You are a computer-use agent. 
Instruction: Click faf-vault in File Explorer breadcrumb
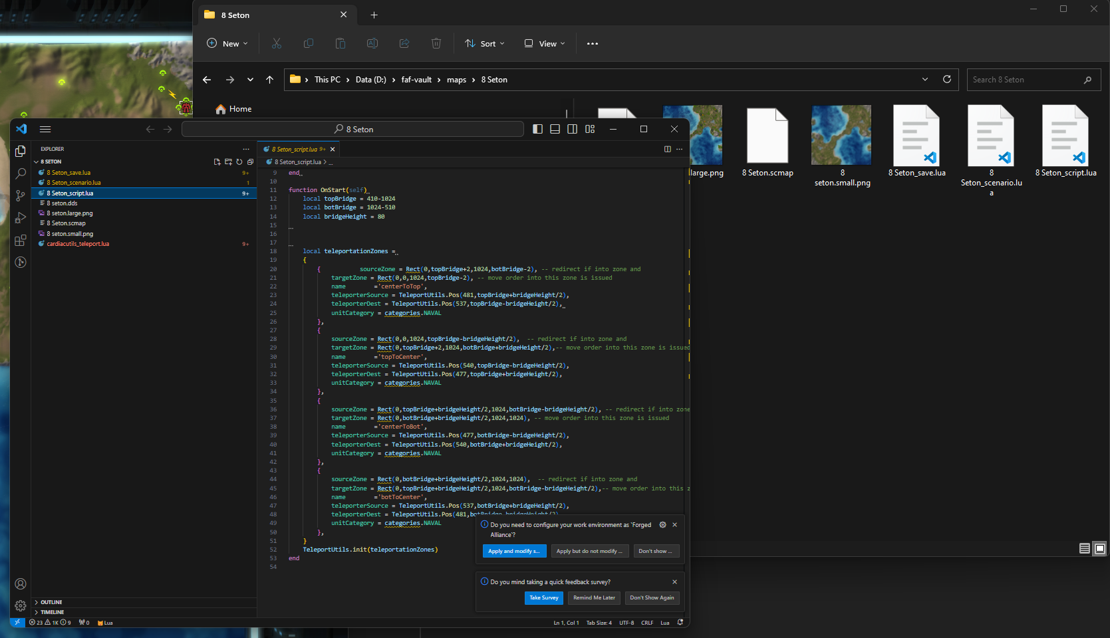point(416,80)
